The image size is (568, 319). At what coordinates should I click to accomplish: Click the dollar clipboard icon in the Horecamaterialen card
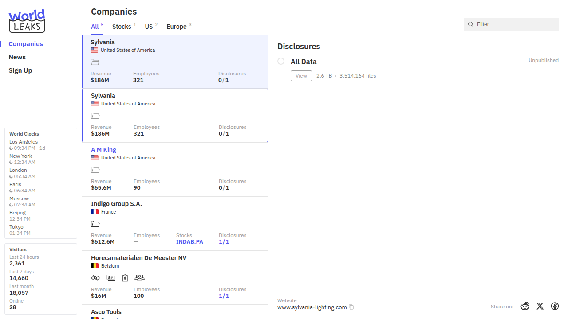pos(125,278)
